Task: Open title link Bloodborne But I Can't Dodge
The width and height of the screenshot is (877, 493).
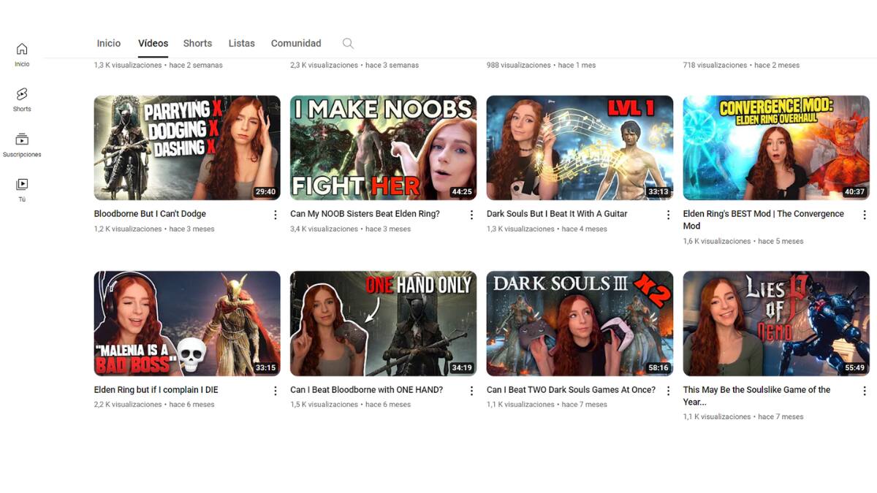Action: [150, 214]
